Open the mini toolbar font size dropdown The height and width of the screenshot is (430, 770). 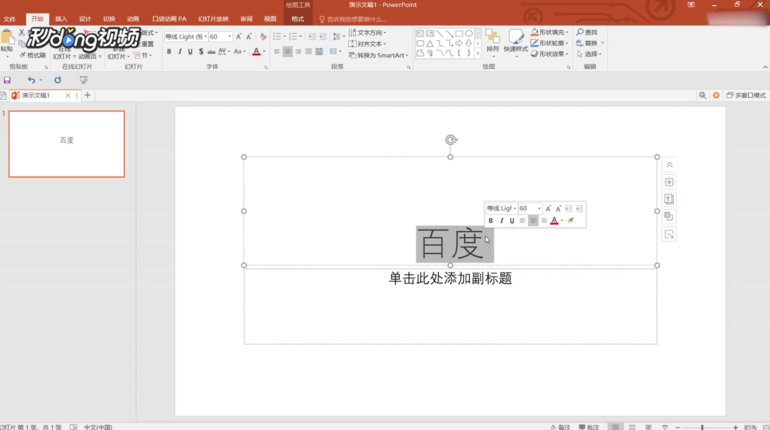(x=539, y=208)
